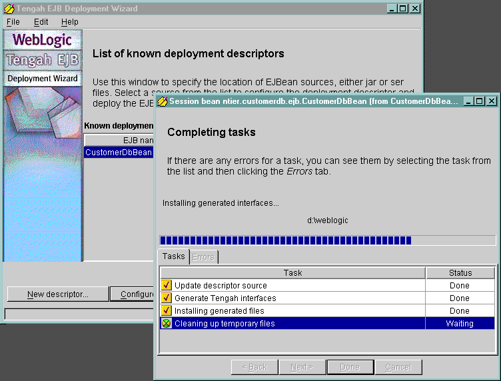Click the Done status of Update descriptor source

tap(460, 285)
